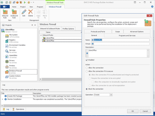Switch to Protocols and Ports tab

(98, 32)
